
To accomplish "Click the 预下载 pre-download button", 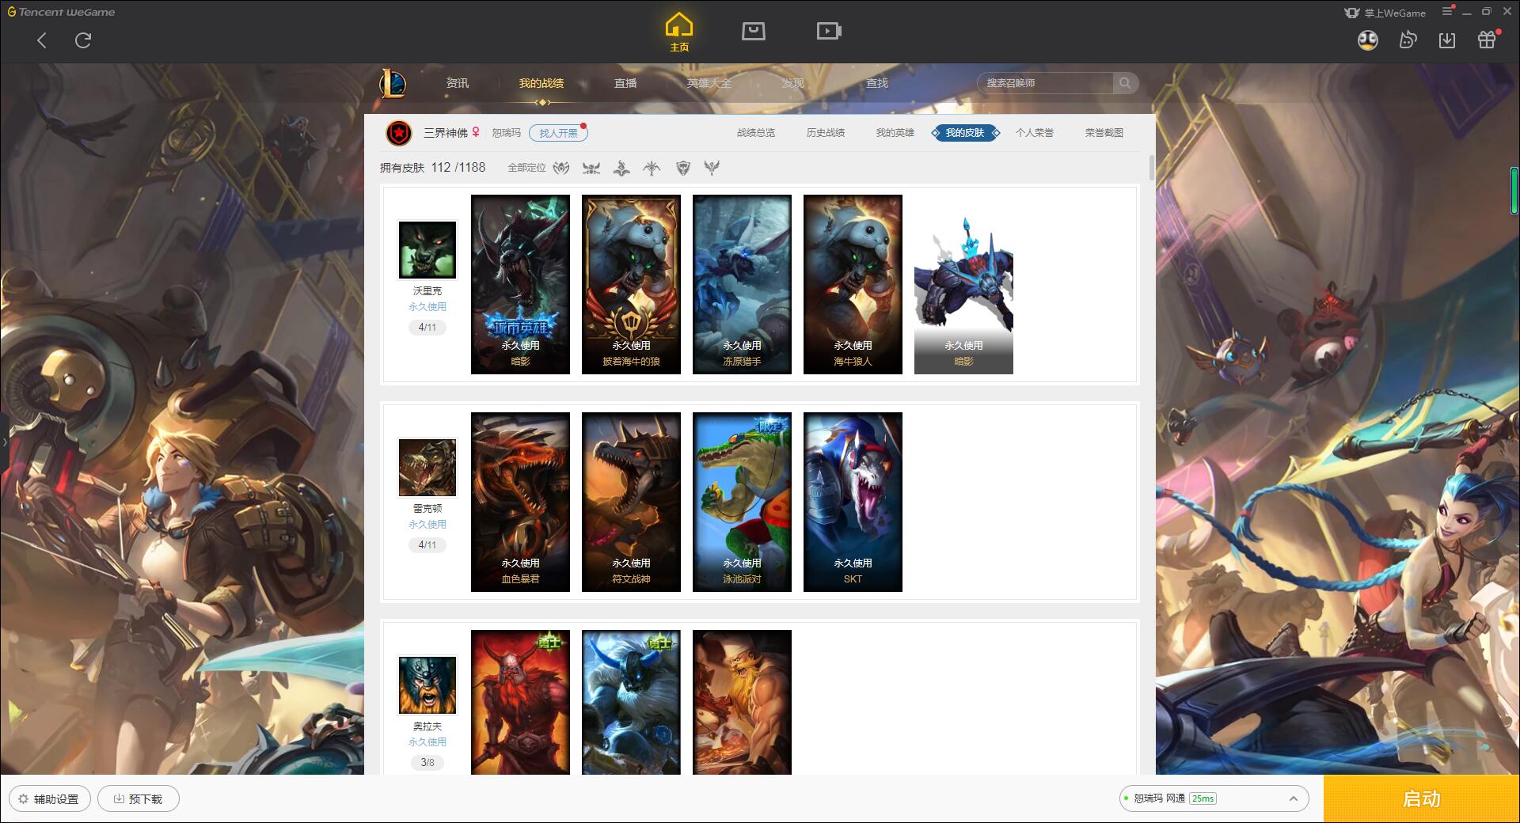I will tap(139, 799).
